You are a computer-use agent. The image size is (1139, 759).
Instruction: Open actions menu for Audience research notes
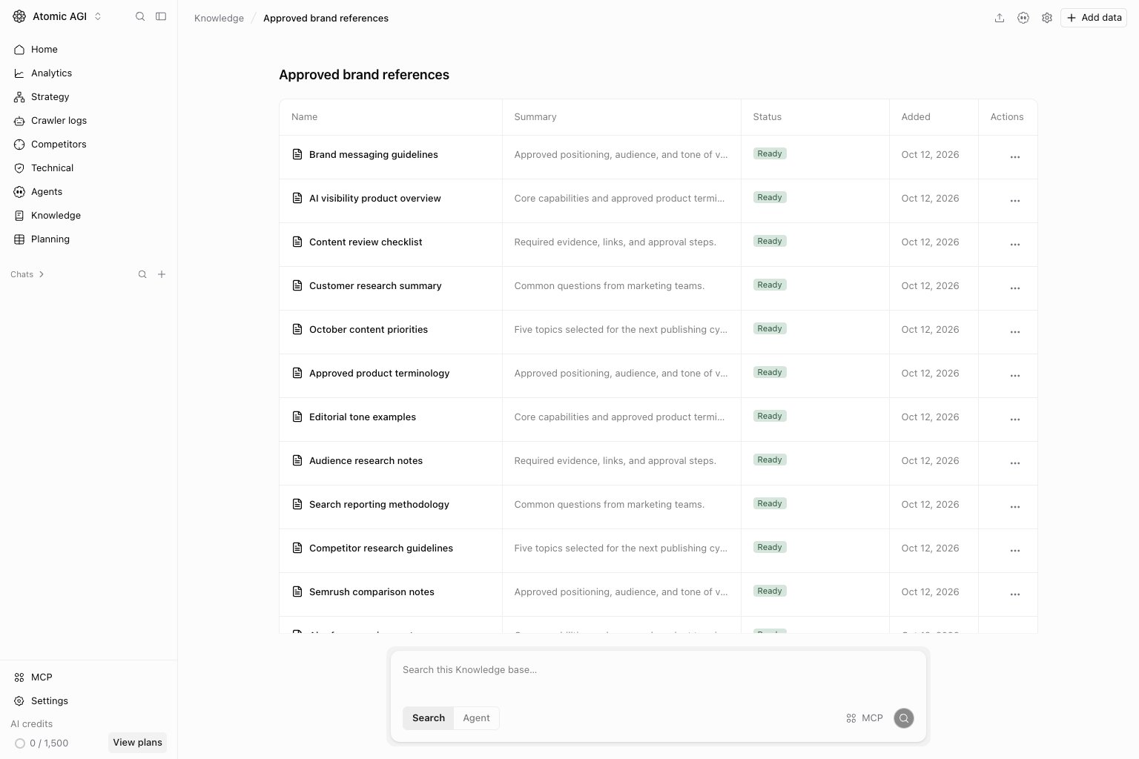[x=1015, y=463]
